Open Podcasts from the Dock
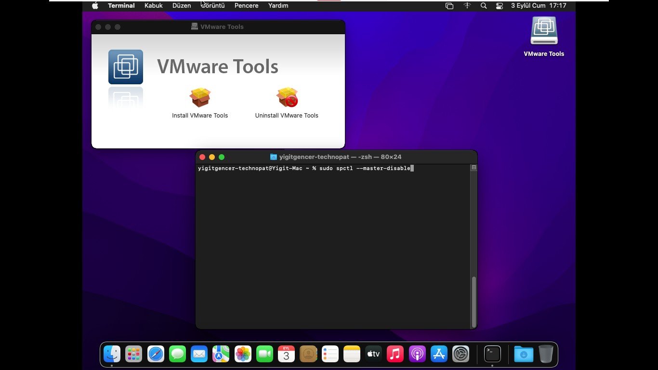Image resolution: width=658 pixels, height=370 pixels. point(417,354)
